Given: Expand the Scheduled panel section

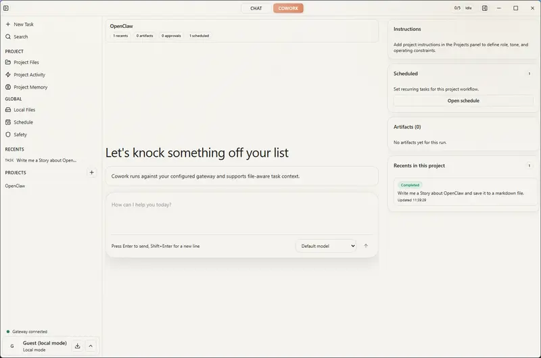Looking at the screenshot, I should click(529, 74).
